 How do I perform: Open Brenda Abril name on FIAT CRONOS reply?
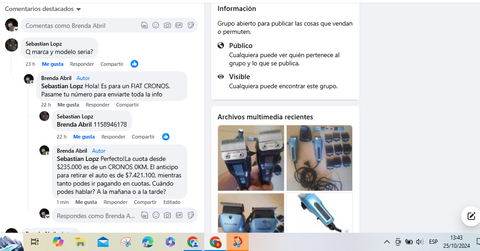pyautogui.click(x=56, y=78)
